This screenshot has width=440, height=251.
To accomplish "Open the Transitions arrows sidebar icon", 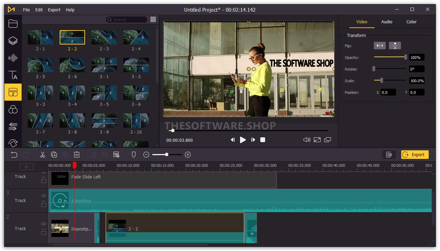I will [13, 126].
